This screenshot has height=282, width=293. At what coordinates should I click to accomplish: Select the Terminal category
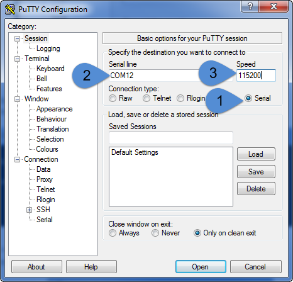pyautogui.click(x=37, y=59)
